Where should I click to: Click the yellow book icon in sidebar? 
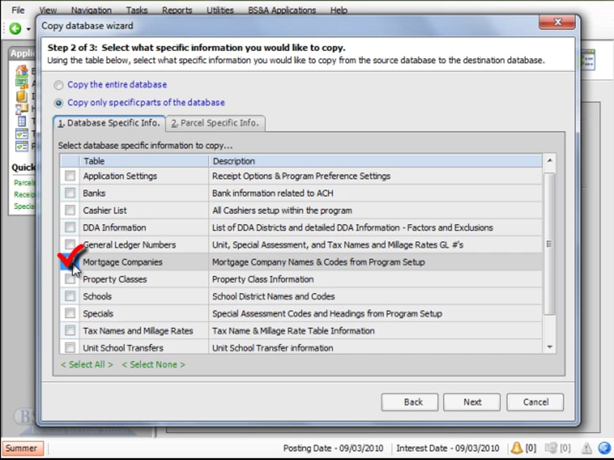click(21, 96)
